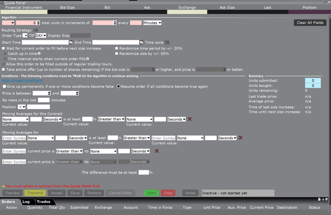Screen dimensions: 331x215
Task: Click the Hide unused conditions link
Action: (22, 80)
